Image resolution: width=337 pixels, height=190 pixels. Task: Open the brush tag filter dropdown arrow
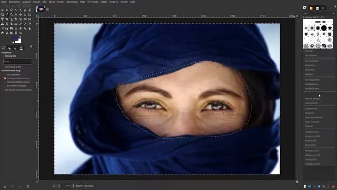coord(333,14)
